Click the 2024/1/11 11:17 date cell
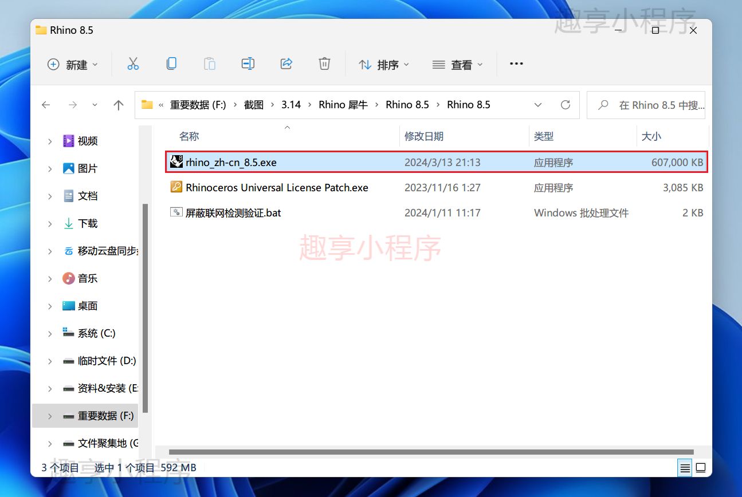The height and width of the screenshot is (497, 742). (442, 213)
